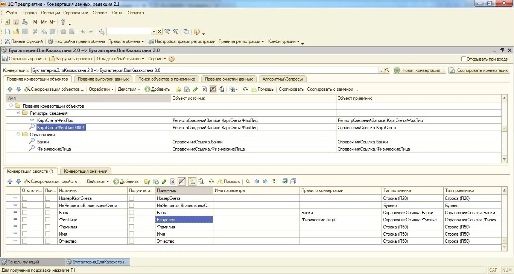The width and height of the screenshot is (514, 274).
Task: Click 'Новая конвертация ...' button
Action: 420,70
